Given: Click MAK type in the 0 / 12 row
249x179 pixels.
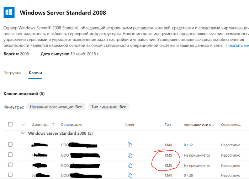Looking at the screenshot, I should click(x=169, y=145).
